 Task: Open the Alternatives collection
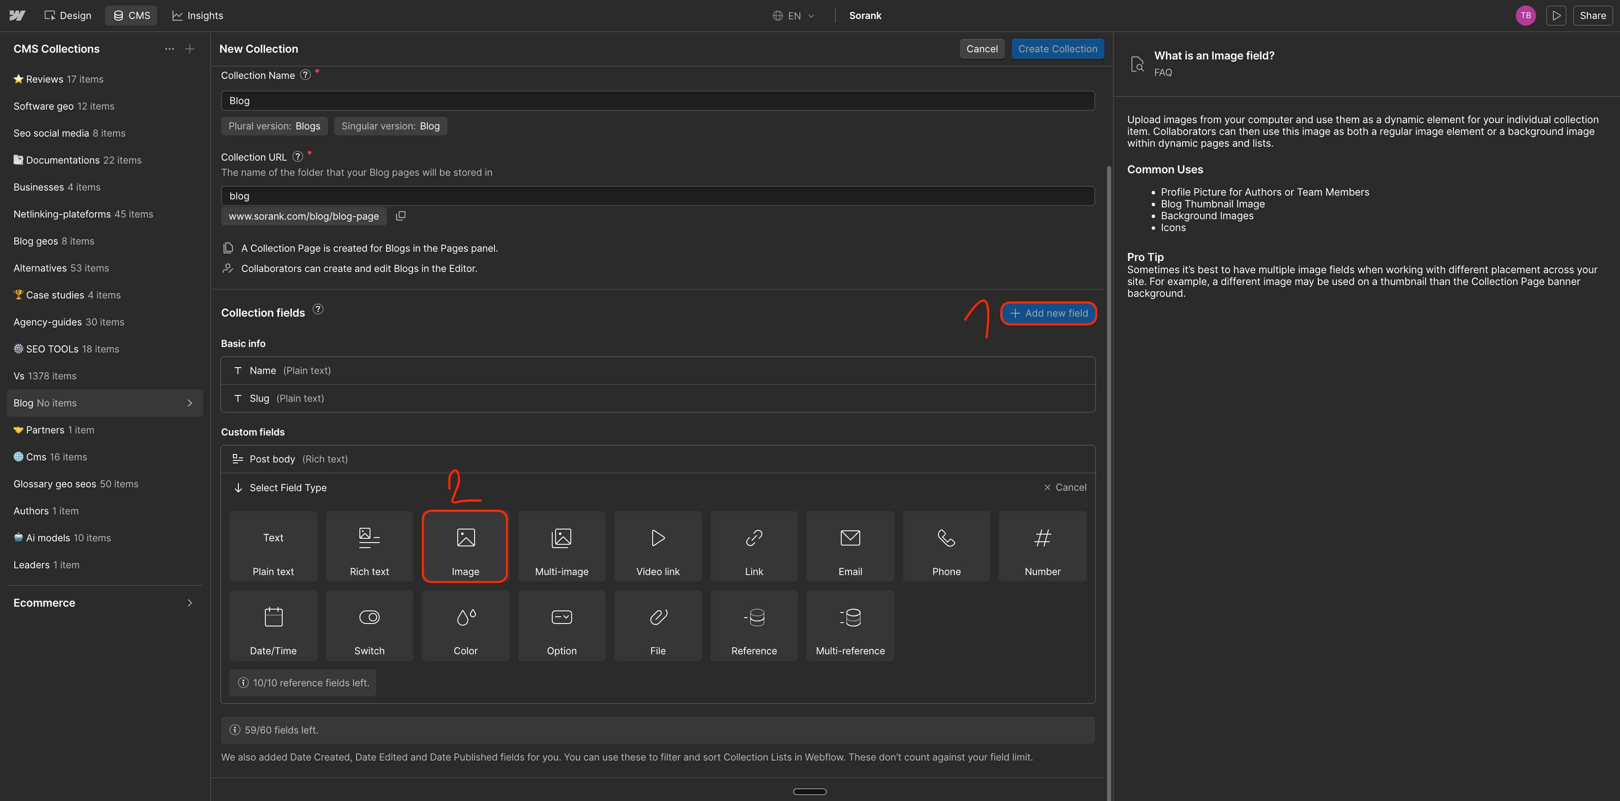click(104, 268)
